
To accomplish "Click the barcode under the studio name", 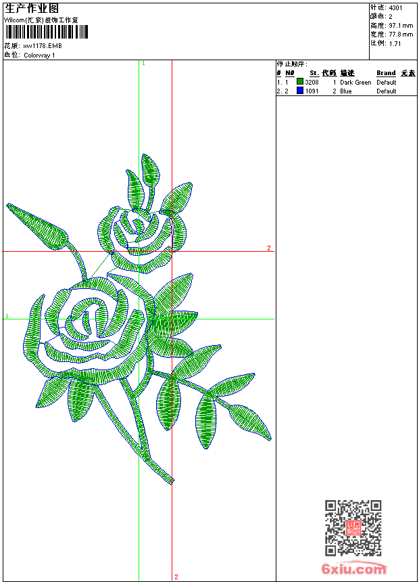I will pos(47,32).
